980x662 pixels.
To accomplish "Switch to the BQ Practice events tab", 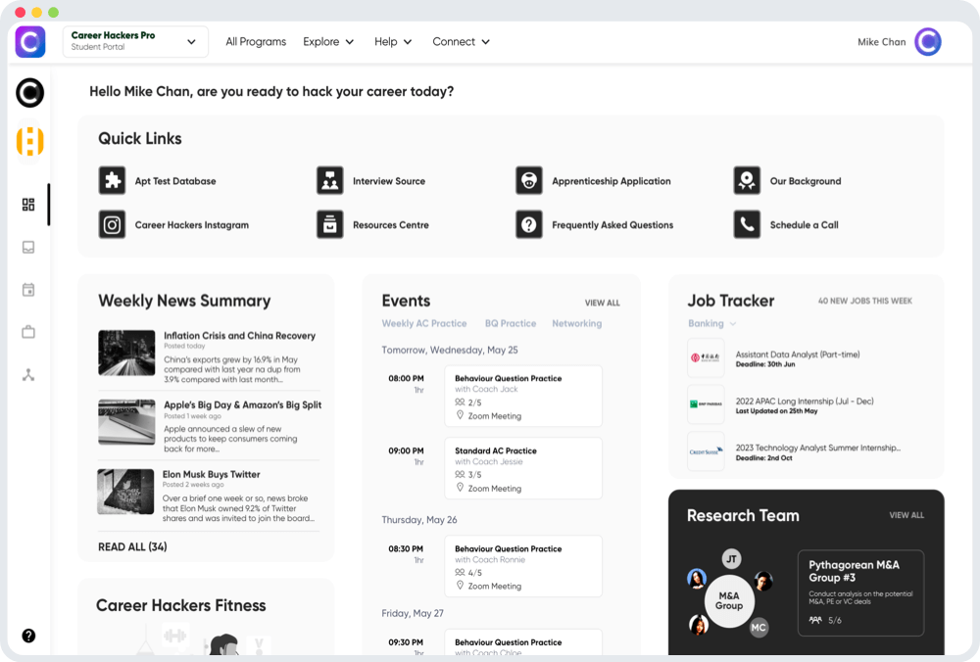I will click(x=511, y=323).
